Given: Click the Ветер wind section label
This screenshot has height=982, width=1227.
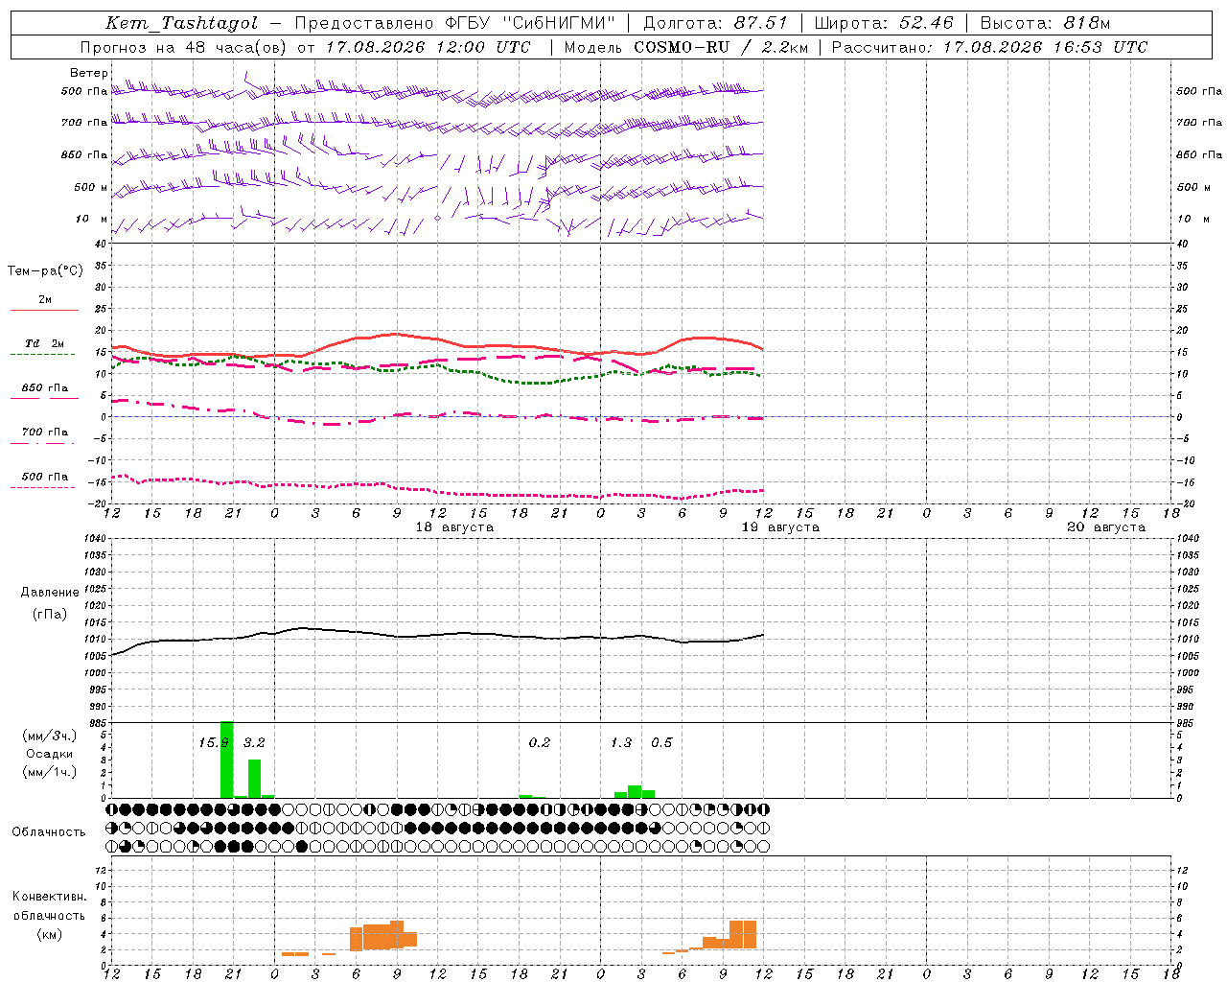Looking at the screenshot, I should coord(89,73).
